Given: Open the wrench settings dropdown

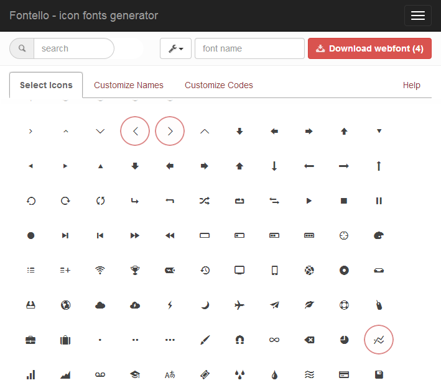Looking at the screenshot, I should coord(175,48).
